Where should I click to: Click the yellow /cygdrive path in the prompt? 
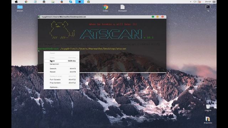(93, 49)
